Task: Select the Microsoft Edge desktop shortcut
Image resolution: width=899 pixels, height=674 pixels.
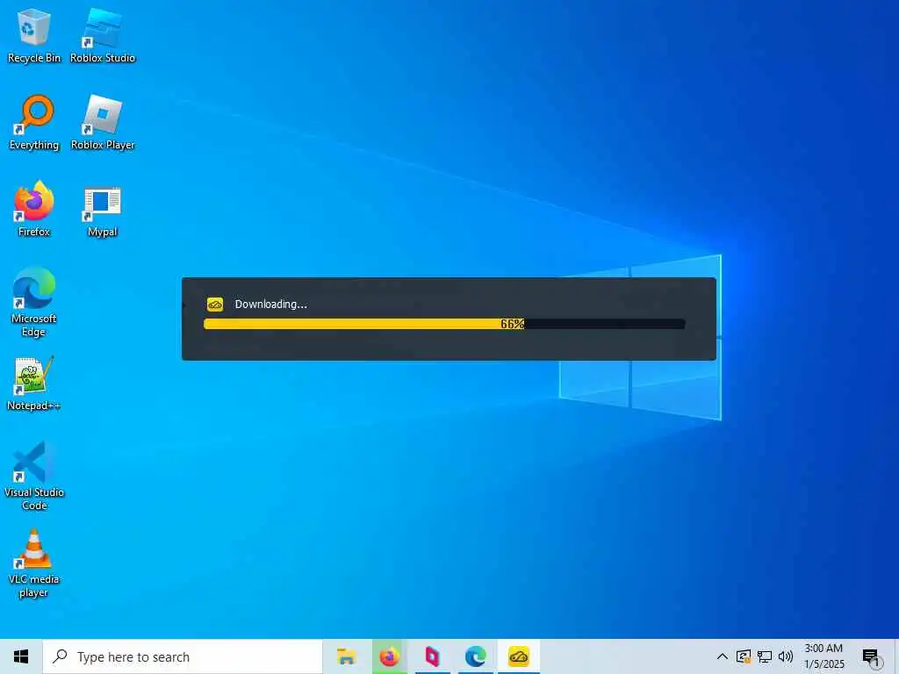Action: [x=34, y=302]
